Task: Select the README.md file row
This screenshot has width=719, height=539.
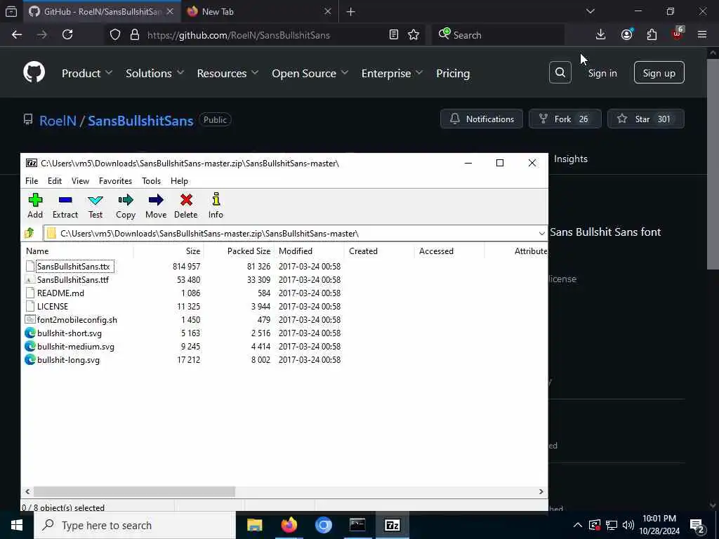Action: pyautogui.click(x=60, y=293)
